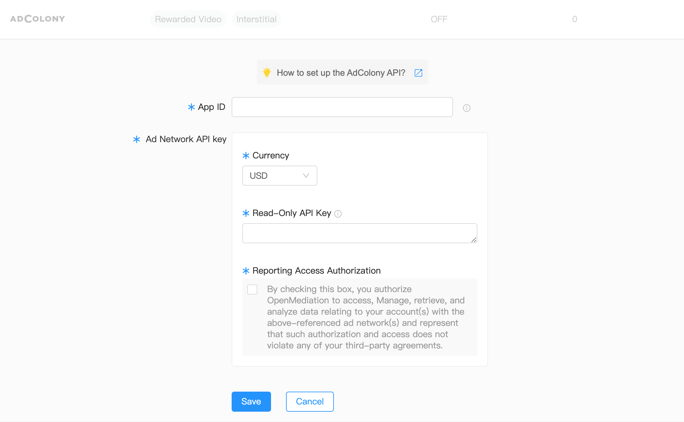Enable authorization for OpenMediation data access

click(252, 290)
